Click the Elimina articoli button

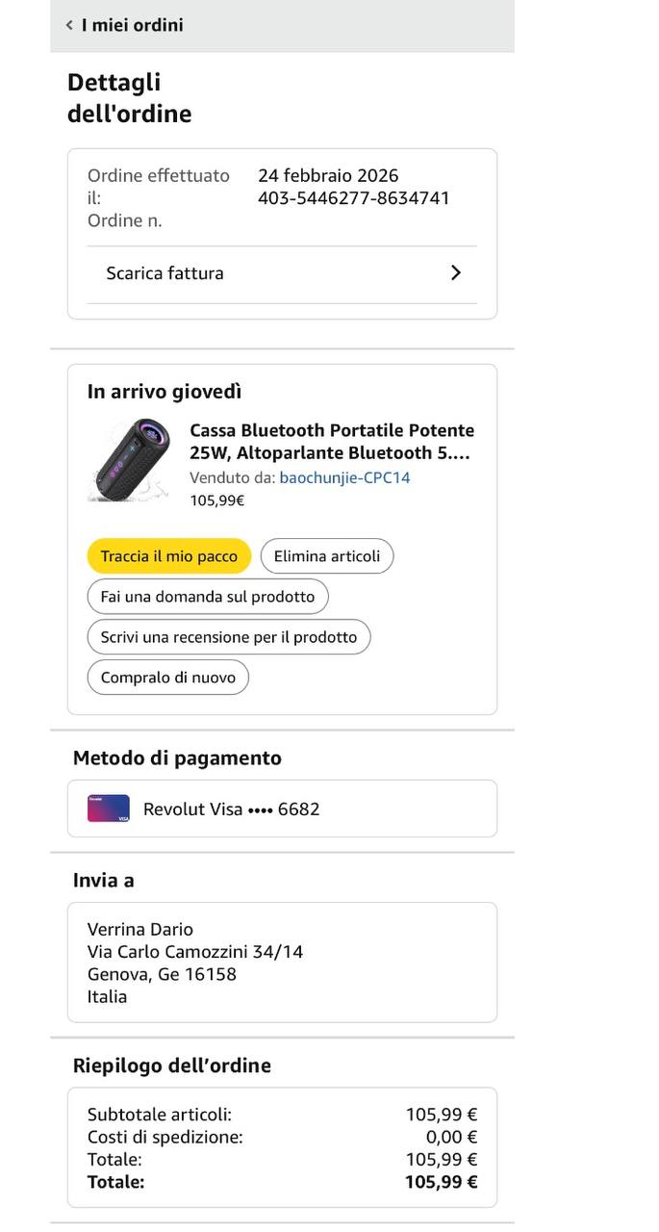click(327, 556)
